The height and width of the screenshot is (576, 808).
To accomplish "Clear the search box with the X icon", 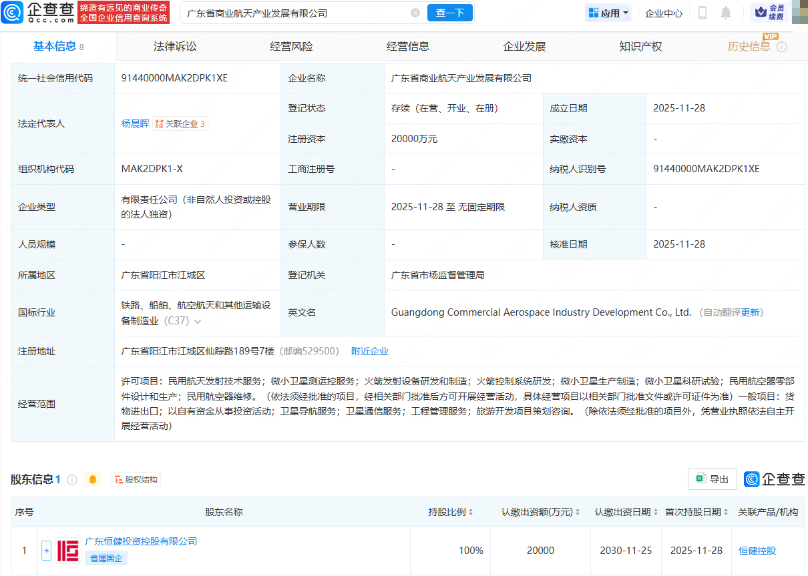I will [x=415, y=13].
